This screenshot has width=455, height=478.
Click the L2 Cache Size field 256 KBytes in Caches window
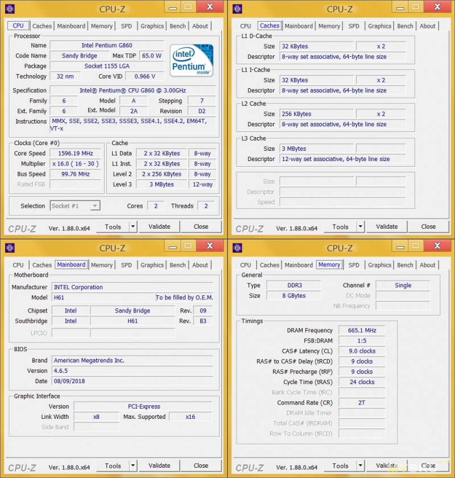pyautogui.click(x=317, y=114)
